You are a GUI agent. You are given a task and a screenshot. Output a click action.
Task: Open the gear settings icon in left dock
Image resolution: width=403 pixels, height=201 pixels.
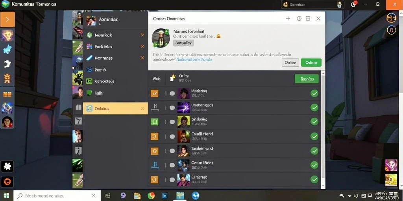tap(7, 166)
